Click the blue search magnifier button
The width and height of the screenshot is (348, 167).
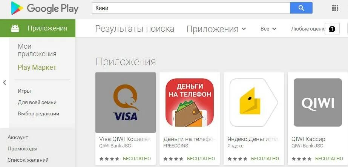click(301, 8)
